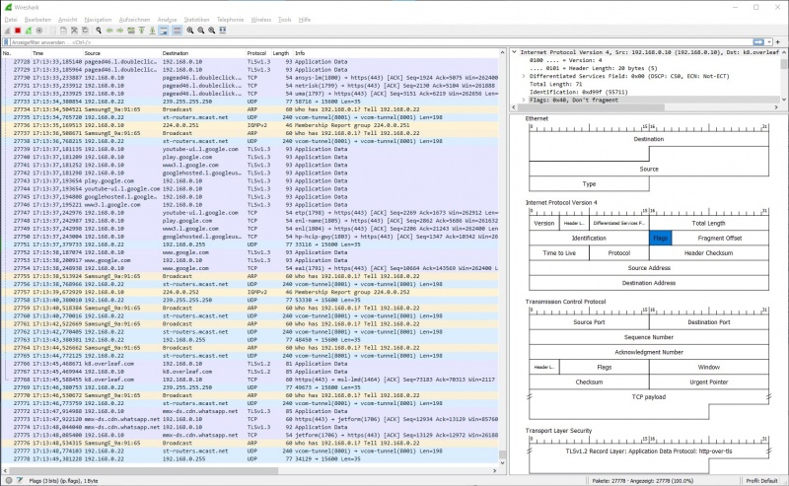The width and height of the screenshot is (789, 486).
Task: Click the open capture file icon
Action: click(52, 31)
